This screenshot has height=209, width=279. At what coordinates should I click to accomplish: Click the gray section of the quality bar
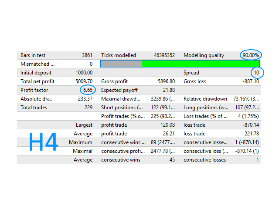click(121, 64)
